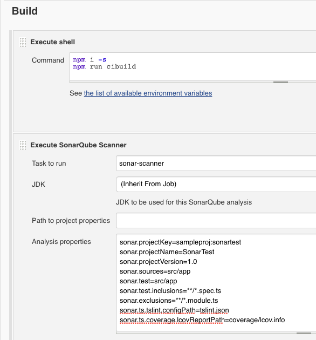Grab the Execute shell drag handle

point(23,42)
